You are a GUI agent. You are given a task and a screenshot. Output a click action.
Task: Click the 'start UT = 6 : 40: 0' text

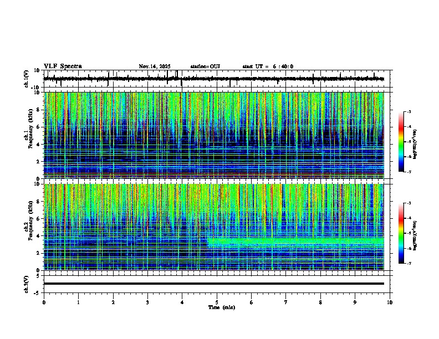268,66
